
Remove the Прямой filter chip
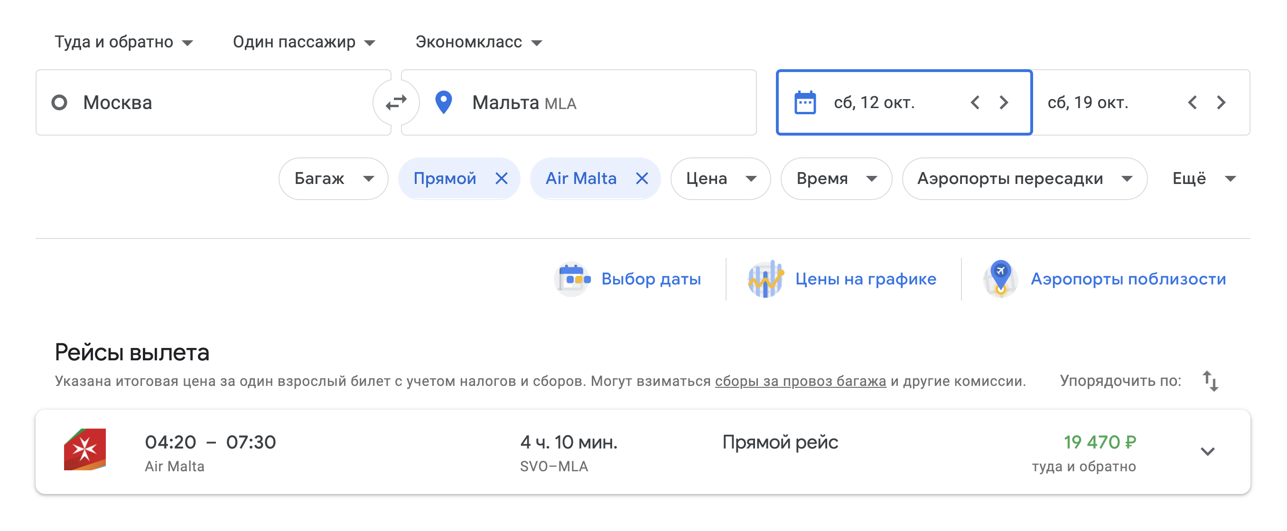click(x=501, y=178)
